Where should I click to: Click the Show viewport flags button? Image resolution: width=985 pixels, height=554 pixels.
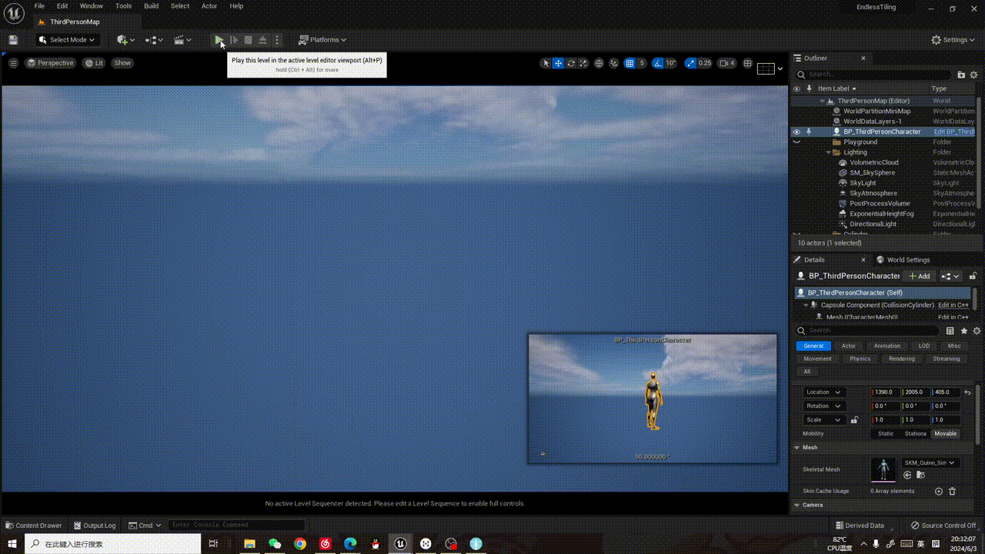point(122,63)
